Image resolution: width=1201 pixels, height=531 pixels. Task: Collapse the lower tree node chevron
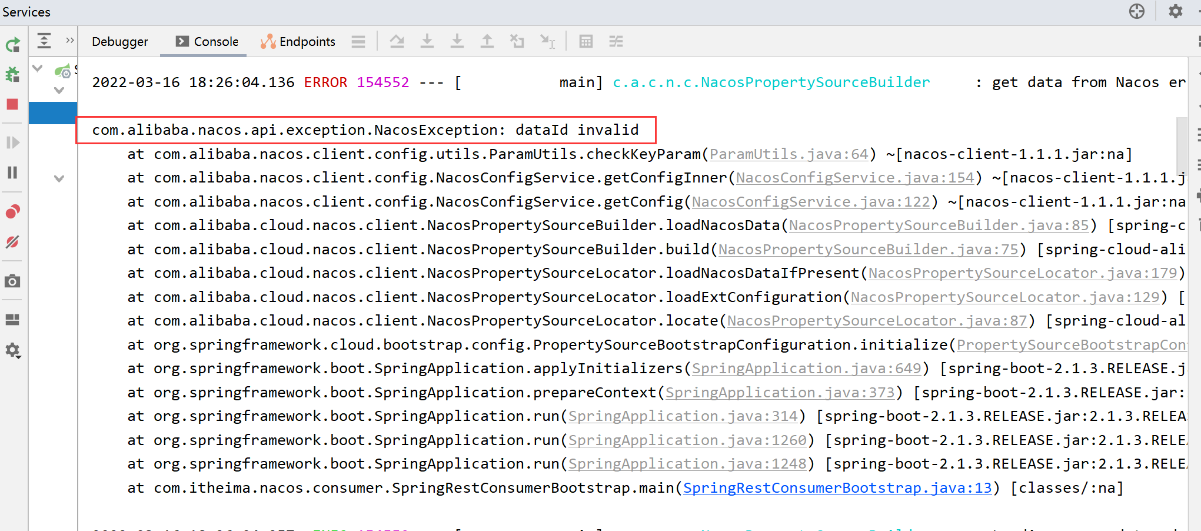pos(59,178)
